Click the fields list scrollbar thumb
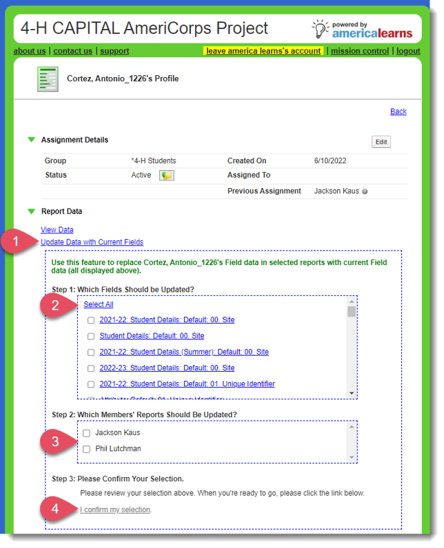Screen dimensions: 444x548 pyautogui.click(x=352, y=312)
